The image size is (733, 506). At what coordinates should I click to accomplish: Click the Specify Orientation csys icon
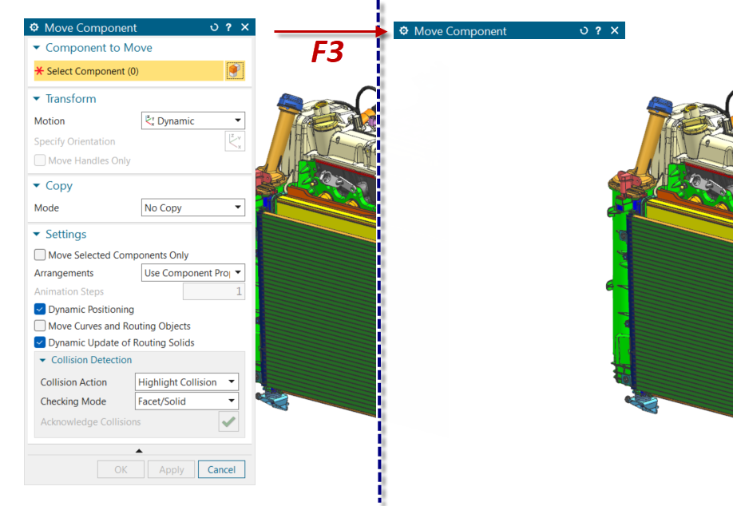(x=235, y=141)
